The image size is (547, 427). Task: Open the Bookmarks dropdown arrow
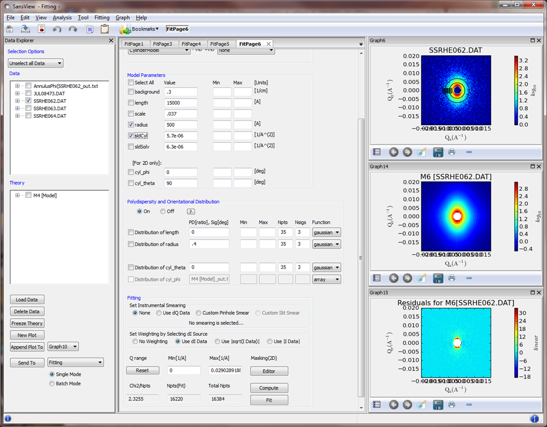157,29
